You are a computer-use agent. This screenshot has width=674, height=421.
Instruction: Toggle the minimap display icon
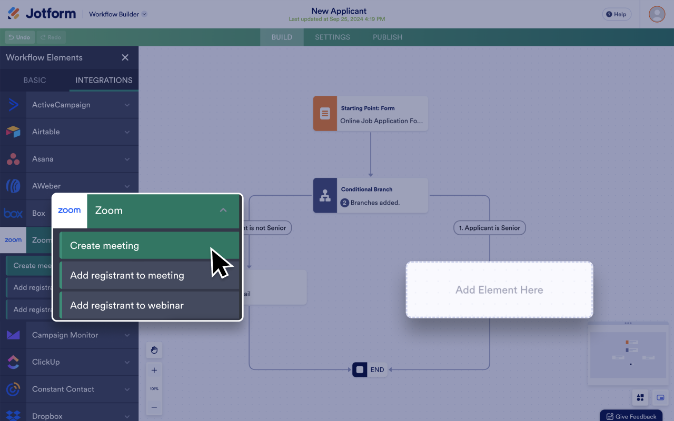point(660,398)
